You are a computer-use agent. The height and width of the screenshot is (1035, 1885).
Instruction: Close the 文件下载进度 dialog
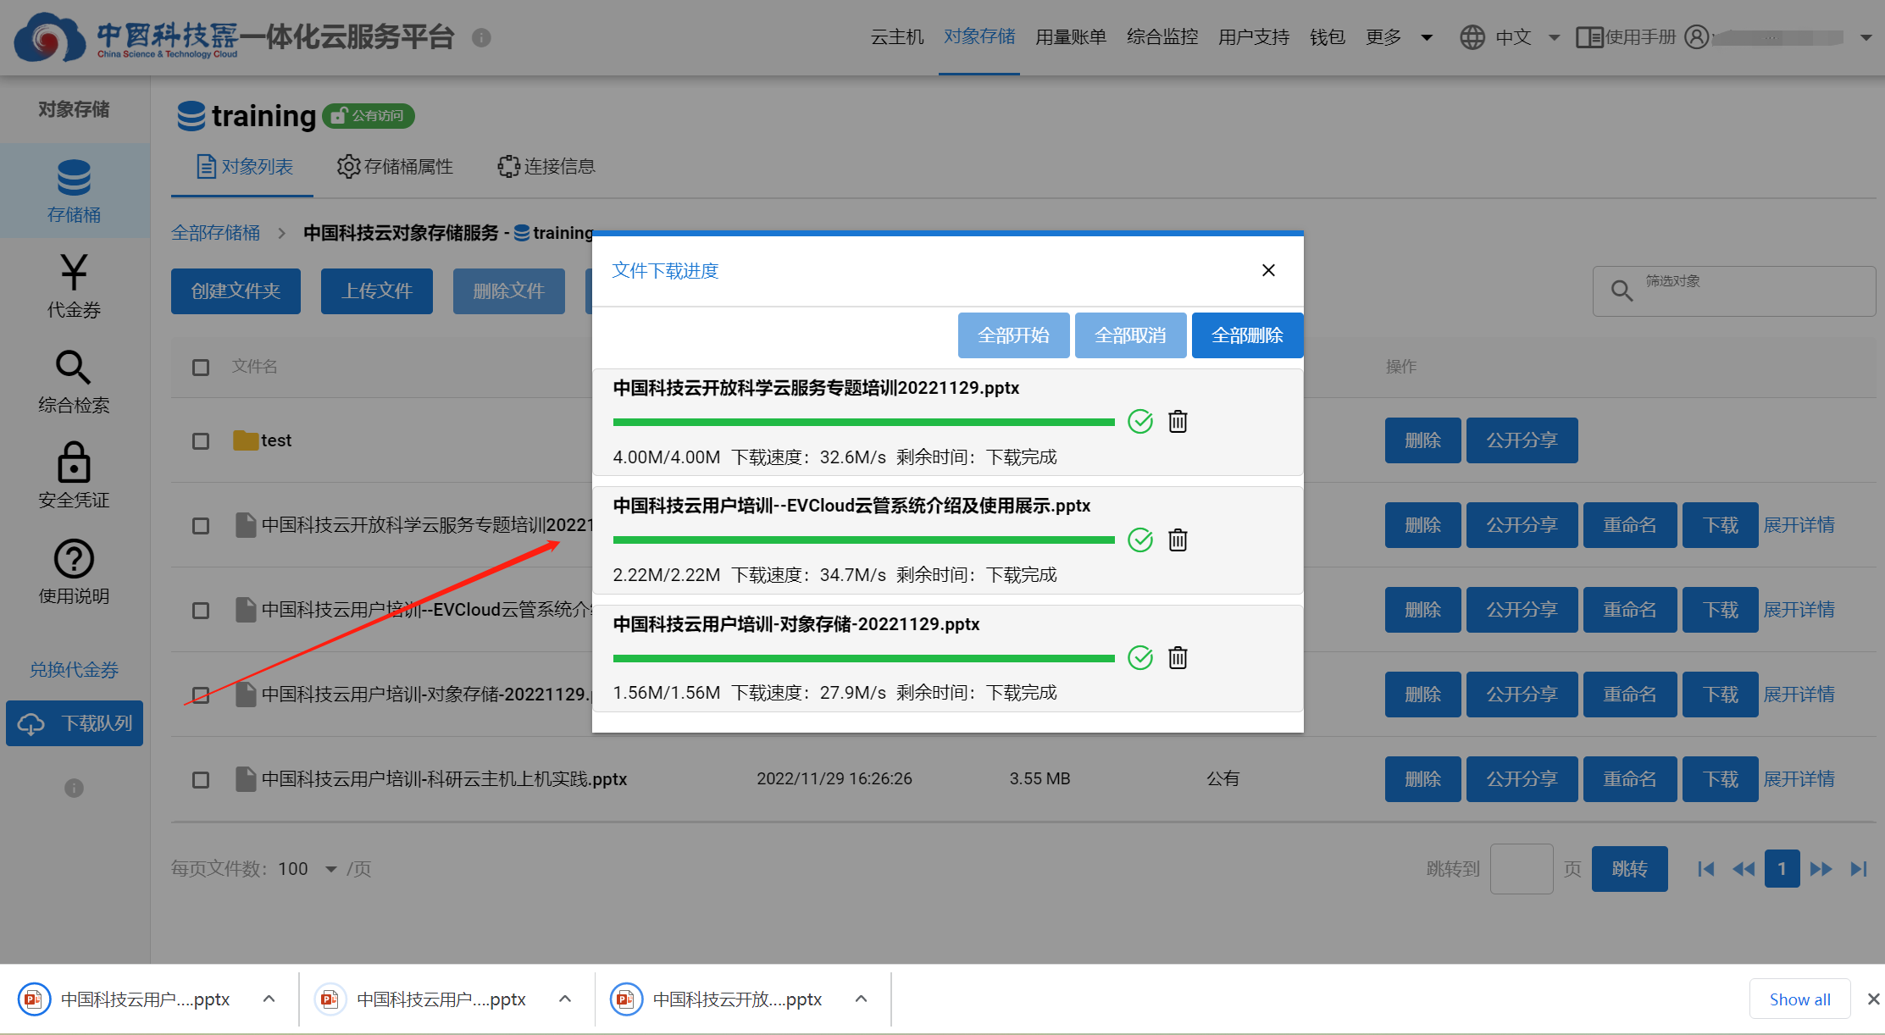[x=1268, y=270]
